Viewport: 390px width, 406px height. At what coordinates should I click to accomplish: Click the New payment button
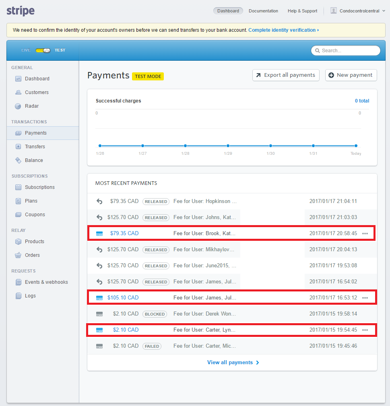351,75
